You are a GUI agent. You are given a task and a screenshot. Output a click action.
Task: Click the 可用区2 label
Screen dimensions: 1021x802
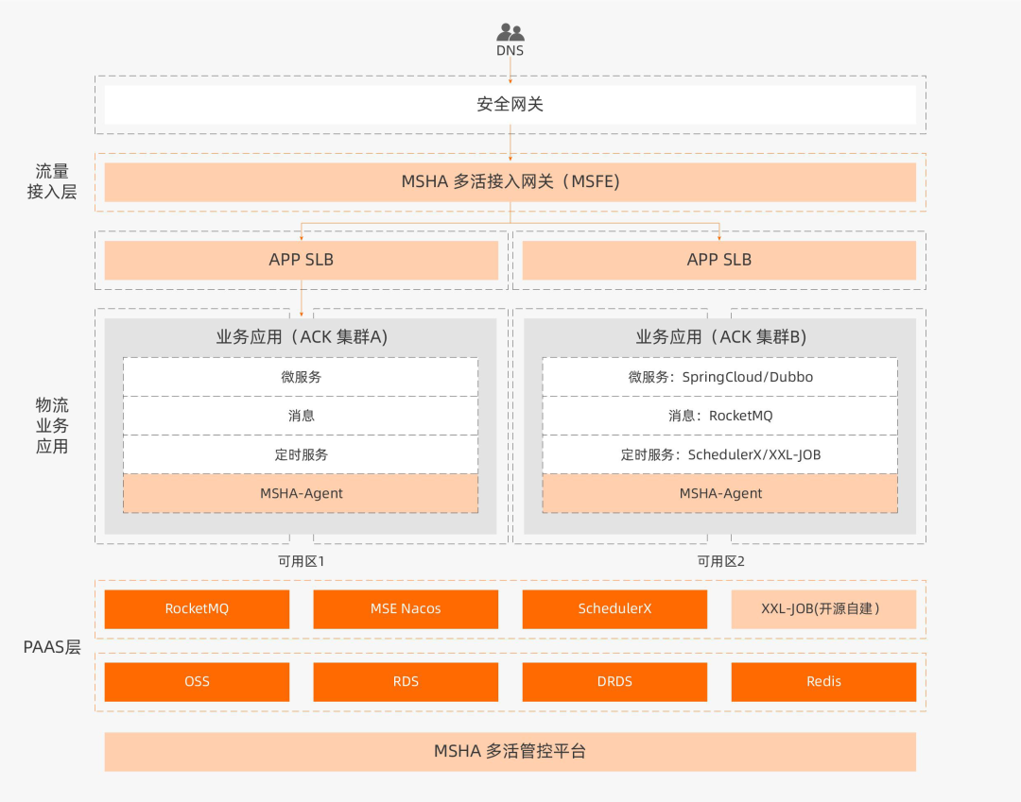coord(720,561)
